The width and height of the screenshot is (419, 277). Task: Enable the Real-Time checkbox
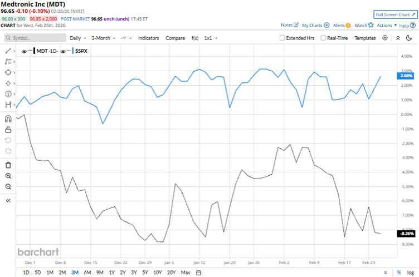(x=323, y=38)
